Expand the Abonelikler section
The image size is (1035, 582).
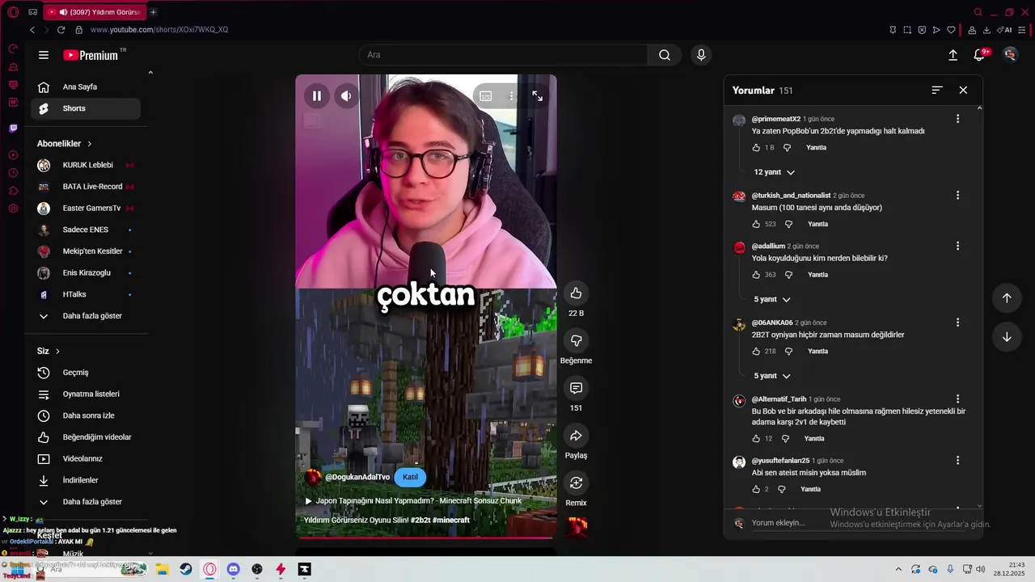[x=65, y=144]
